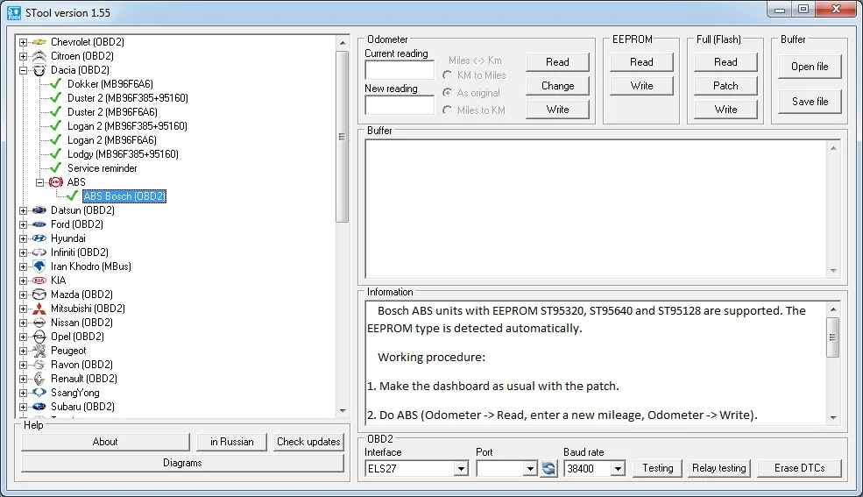
Task: Select Logan 2 (MB96F385+95160) tree item
Action: (127, 126)
